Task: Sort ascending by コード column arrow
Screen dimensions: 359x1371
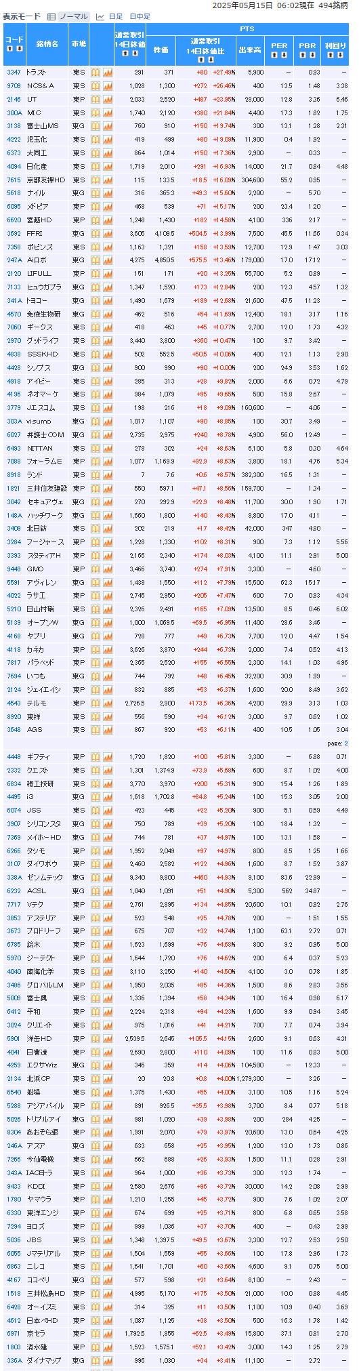Action: pos(9,49)
